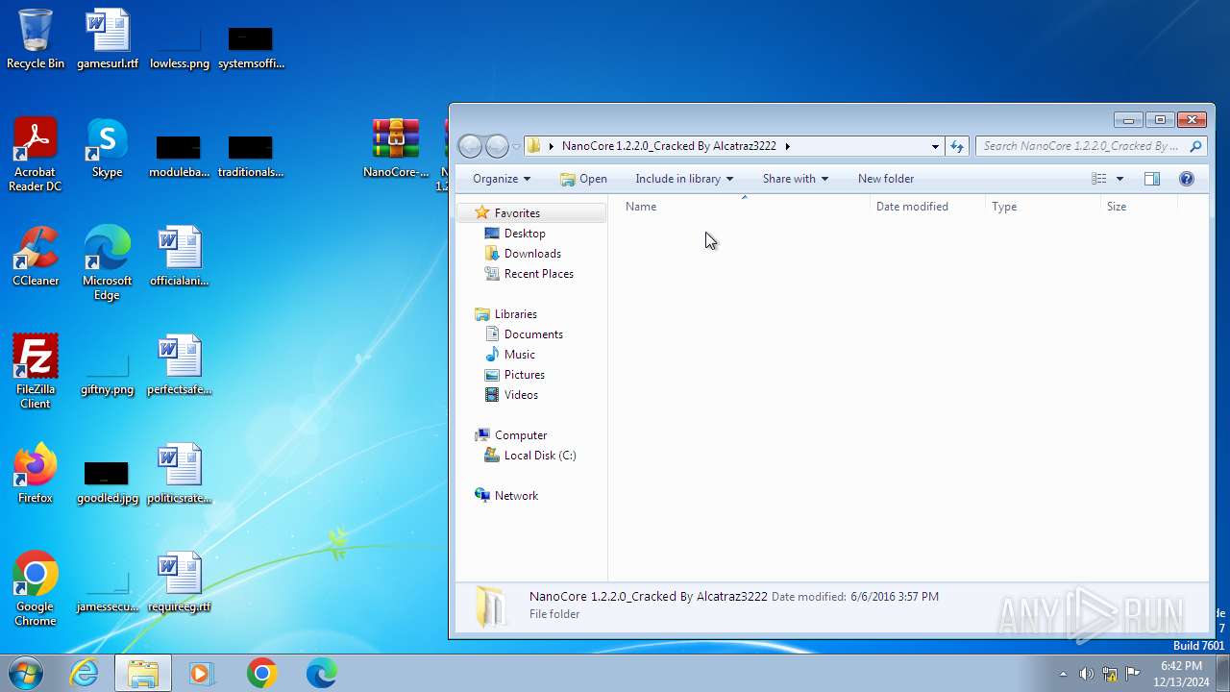Viewport: 1230px width, 692px height.
Task: Click Windows Explorer taskbar button
Action: pos(143,674)
